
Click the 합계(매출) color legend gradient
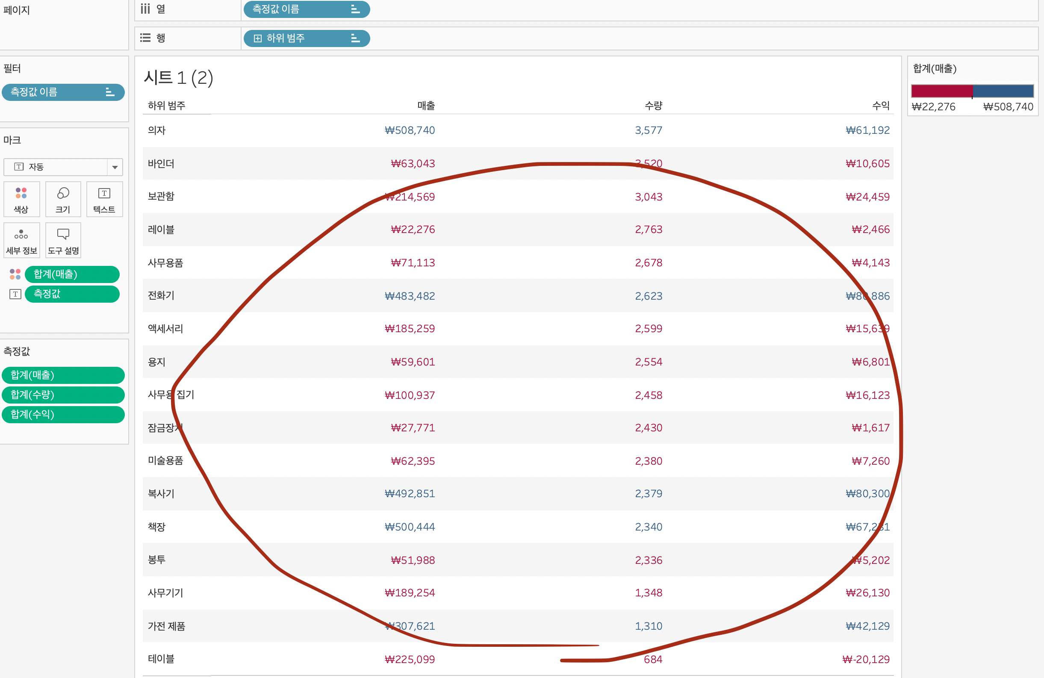tap(972, 91)
